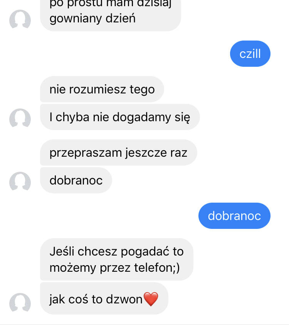This screenshot has width=289, height=325.
Task: Tap the red heart emoji
Action: (x=151, y=299)
